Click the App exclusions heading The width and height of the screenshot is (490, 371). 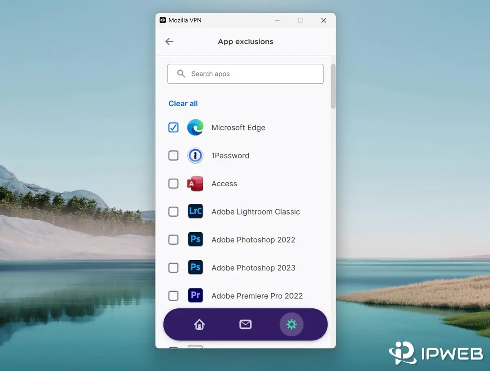click(245, 42)
